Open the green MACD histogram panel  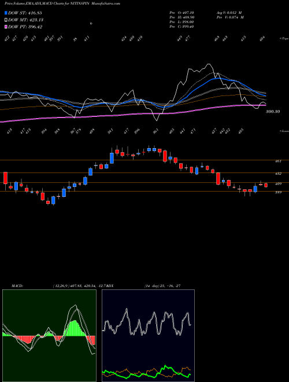(49, 335)
